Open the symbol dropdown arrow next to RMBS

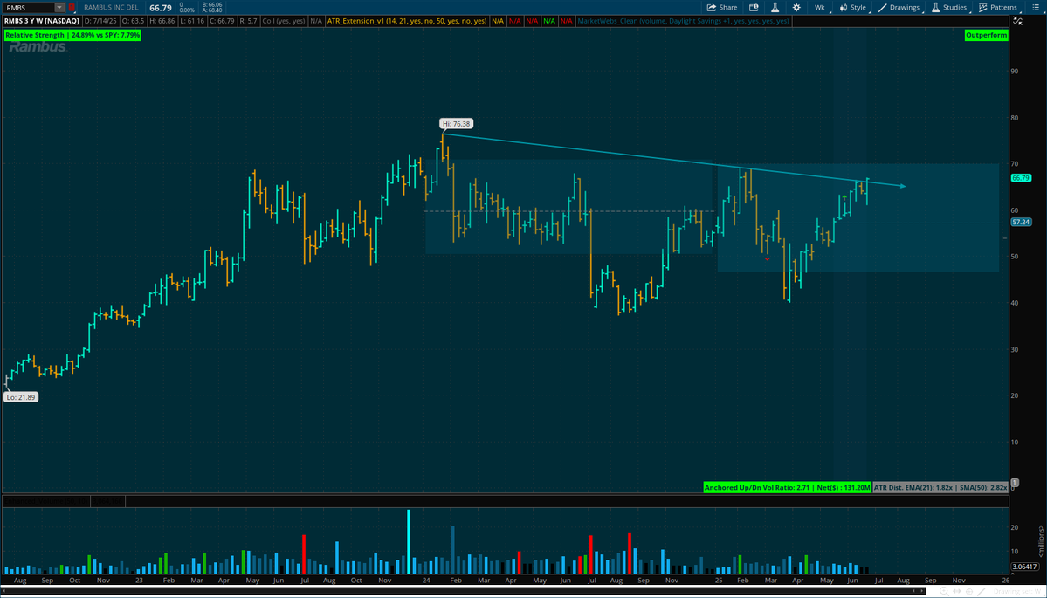point(59,8)
